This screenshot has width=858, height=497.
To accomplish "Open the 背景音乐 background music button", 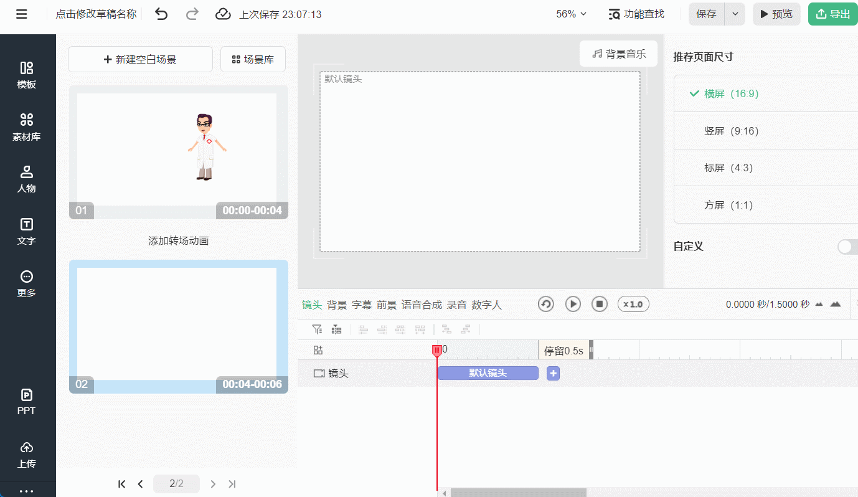I will coord(618,54).
